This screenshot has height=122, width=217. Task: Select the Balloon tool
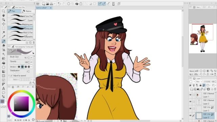click(3, 93)
